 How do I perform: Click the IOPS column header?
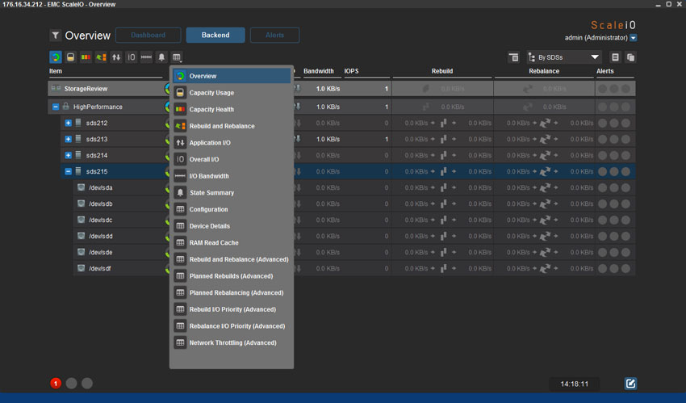point(351,71)
